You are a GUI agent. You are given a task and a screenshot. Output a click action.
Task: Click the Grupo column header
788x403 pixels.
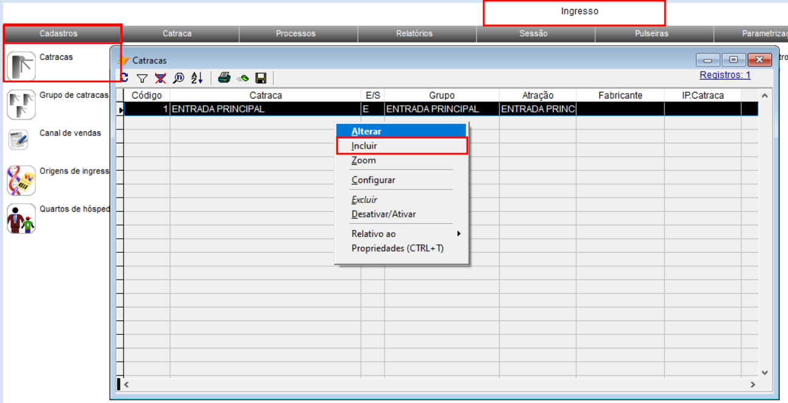441,95
